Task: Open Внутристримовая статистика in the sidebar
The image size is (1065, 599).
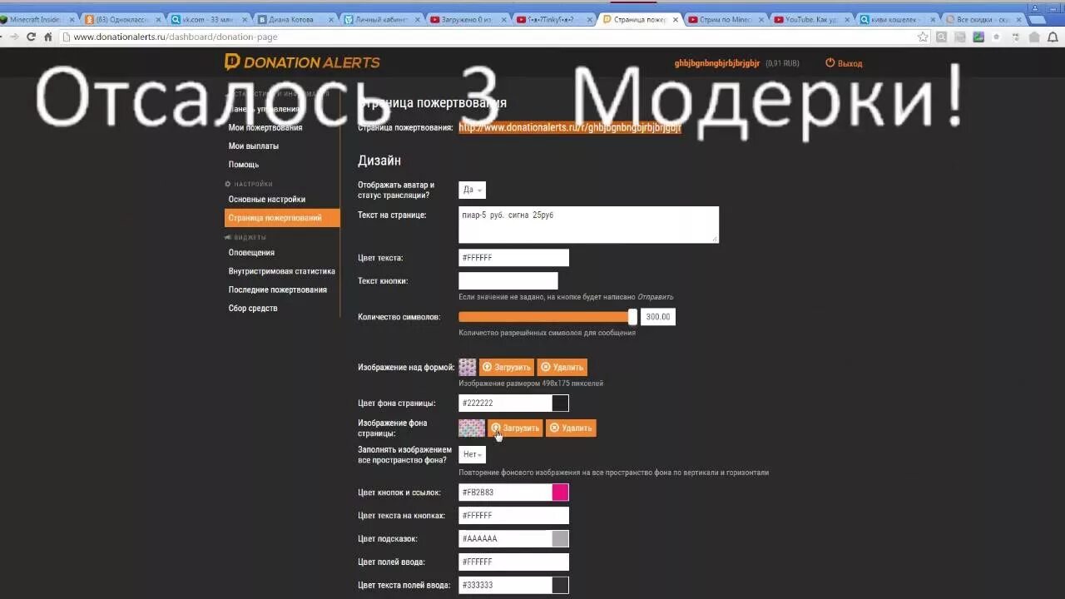Action: point(282,271)
